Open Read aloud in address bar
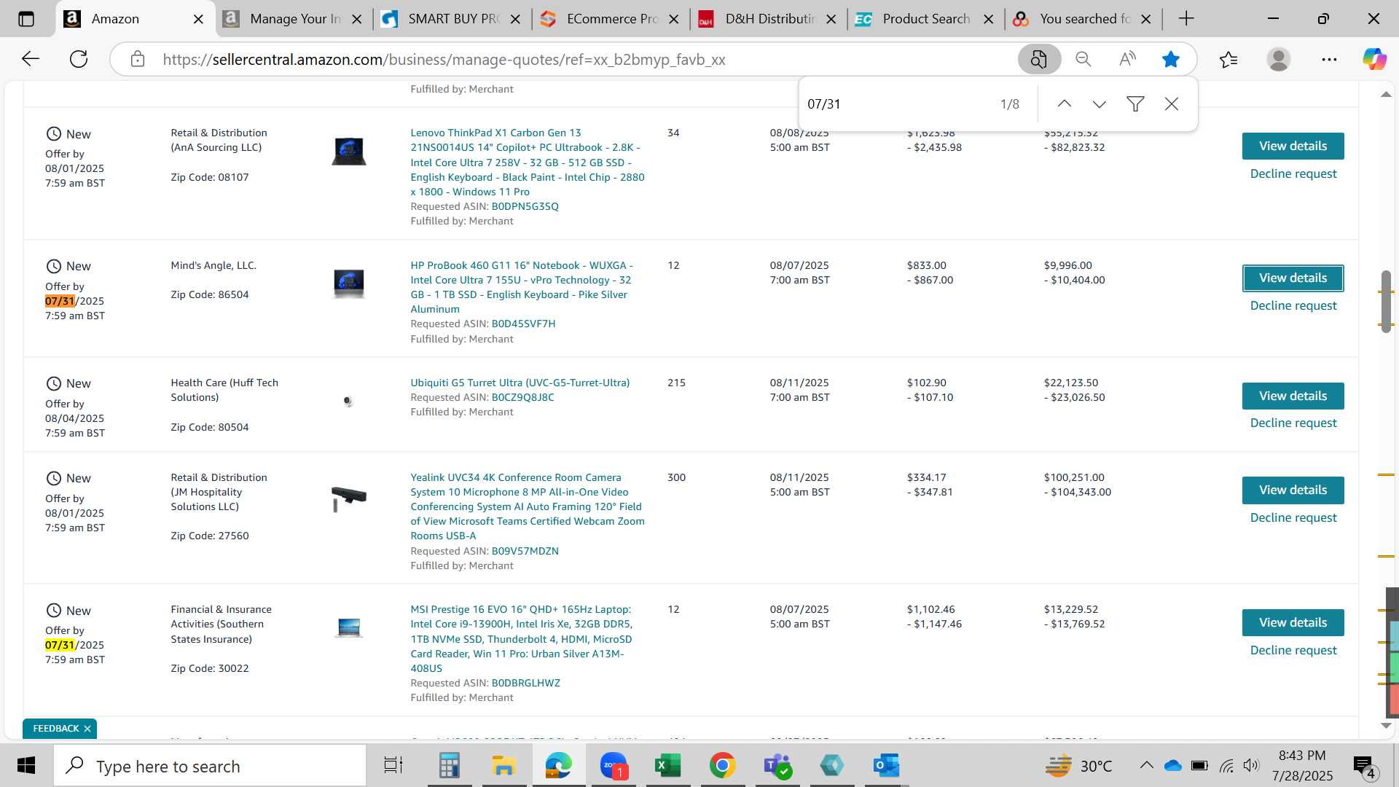The width and height of the screenshot is (1399, 787). click(1127, 59)
